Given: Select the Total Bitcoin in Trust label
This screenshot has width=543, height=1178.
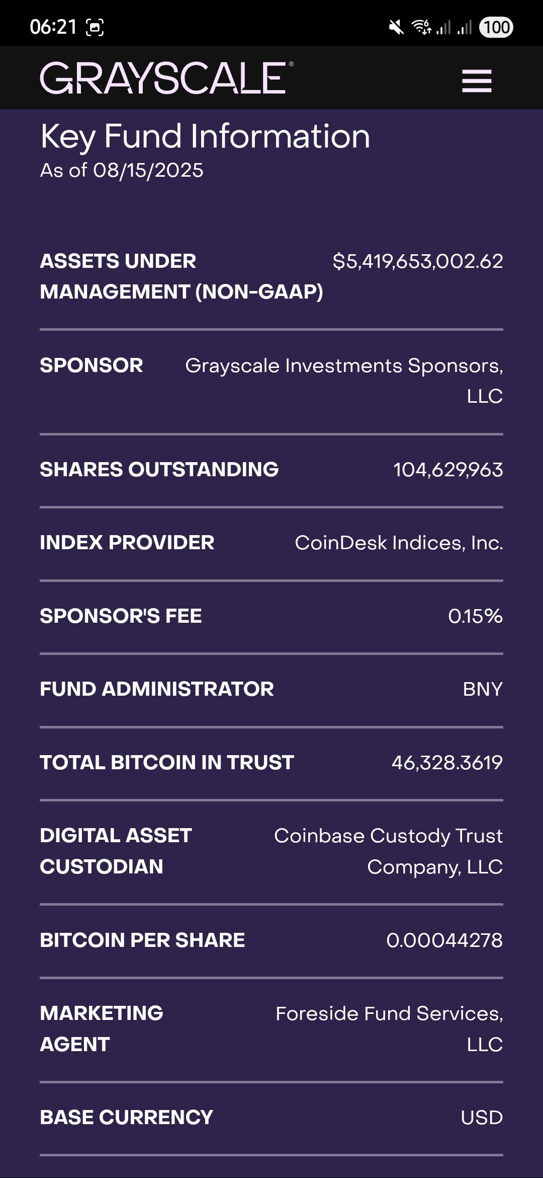Looking at the screenshot, I should (x=167, y=762).
